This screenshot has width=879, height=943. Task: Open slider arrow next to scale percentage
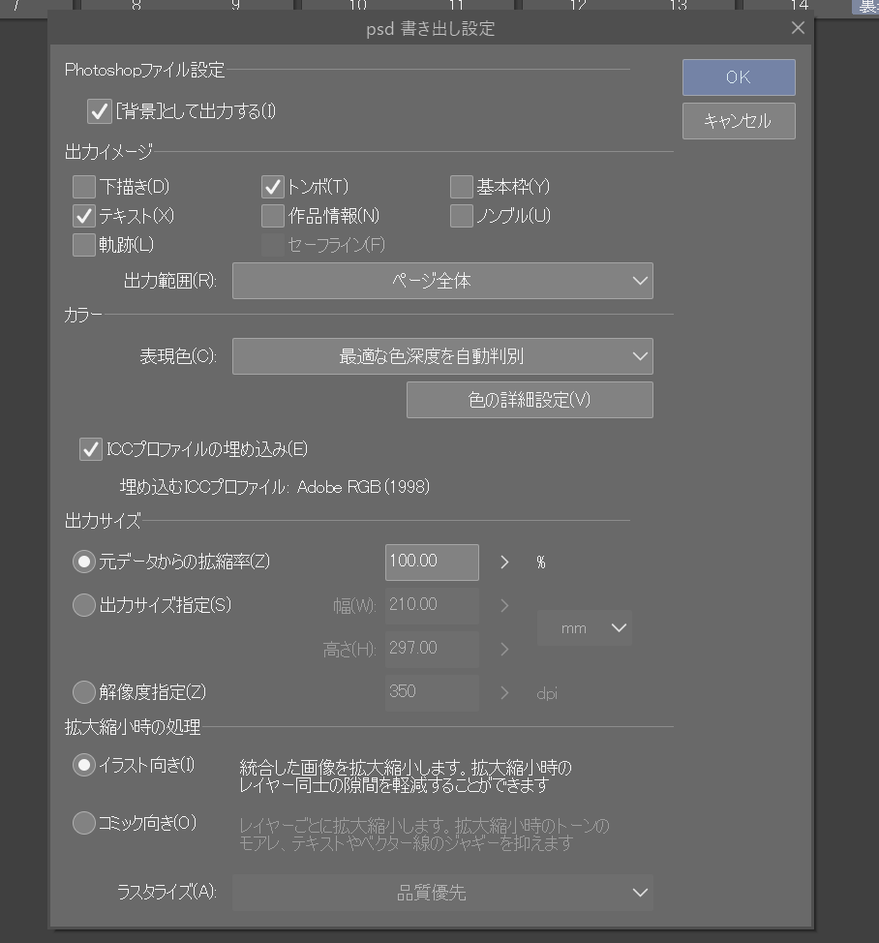coord(504,562)
